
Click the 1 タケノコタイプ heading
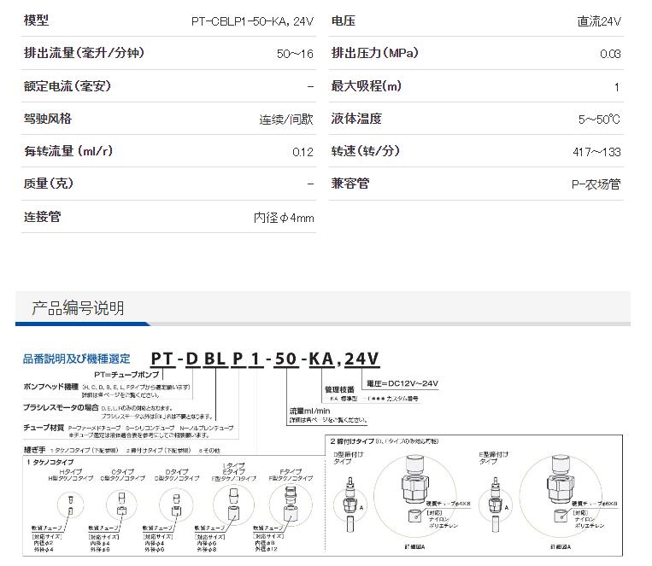click(50, 462)
